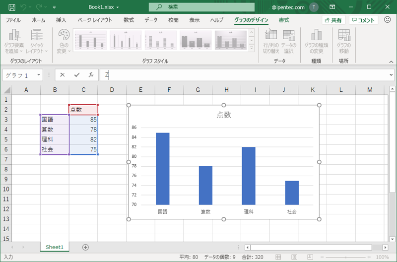This screenshot has width=397, height=262.
Task: Click horizontal scrollbar right arrow
Action: click(x=385, y=247)
